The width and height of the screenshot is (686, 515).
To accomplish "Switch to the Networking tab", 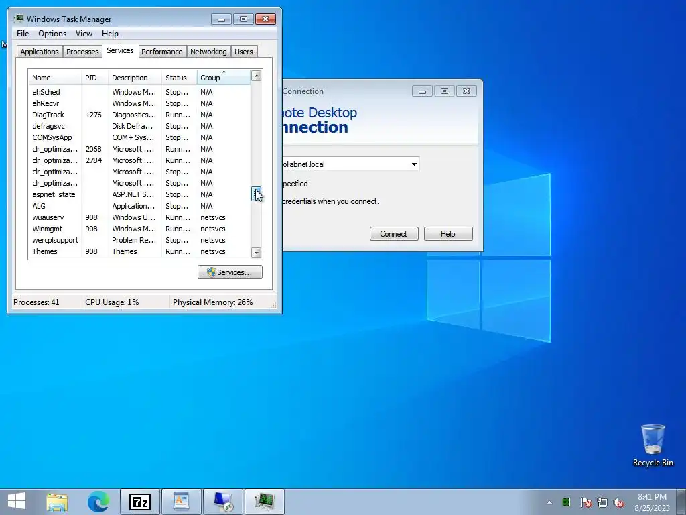I will [x=208, y=52].
